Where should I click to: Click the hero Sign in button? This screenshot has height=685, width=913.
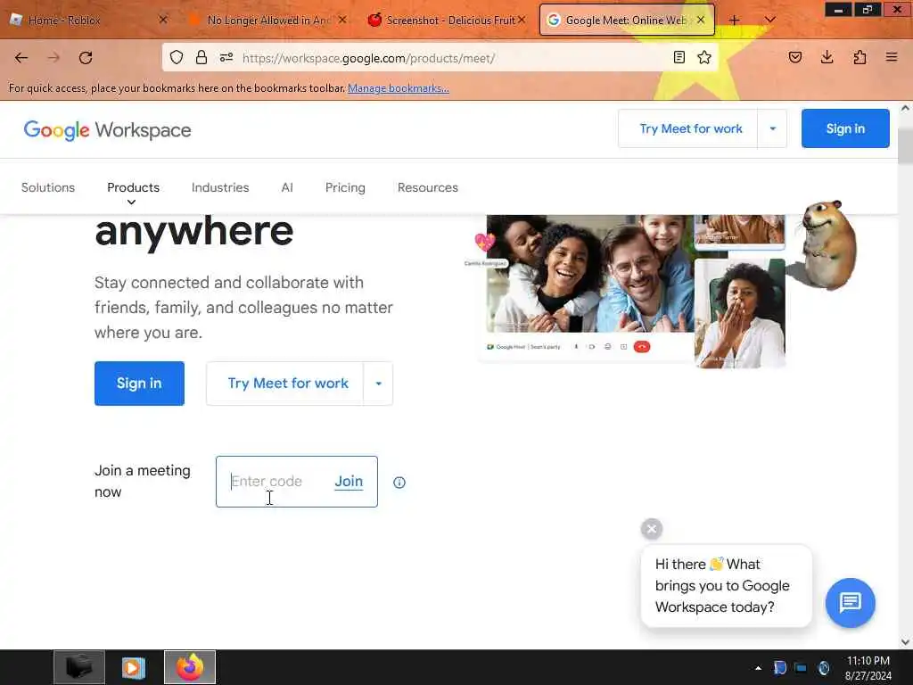click(x=139, y=384)
